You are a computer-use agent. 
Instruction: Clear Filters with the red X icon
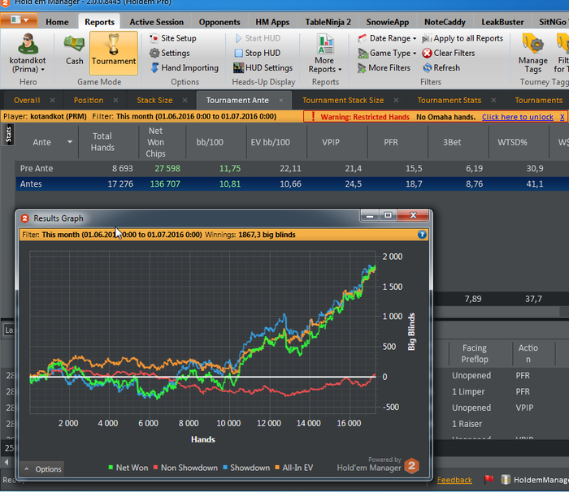[x=449, y=53]
